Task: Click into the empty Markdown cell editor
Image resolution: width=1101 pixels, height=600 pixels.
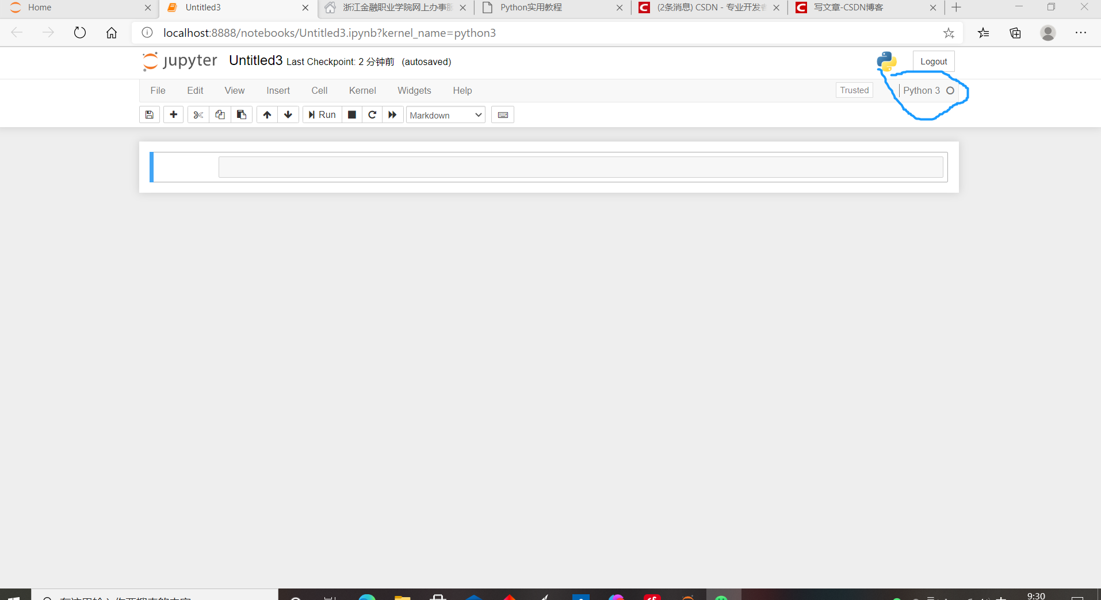Action: click(580, 167)
